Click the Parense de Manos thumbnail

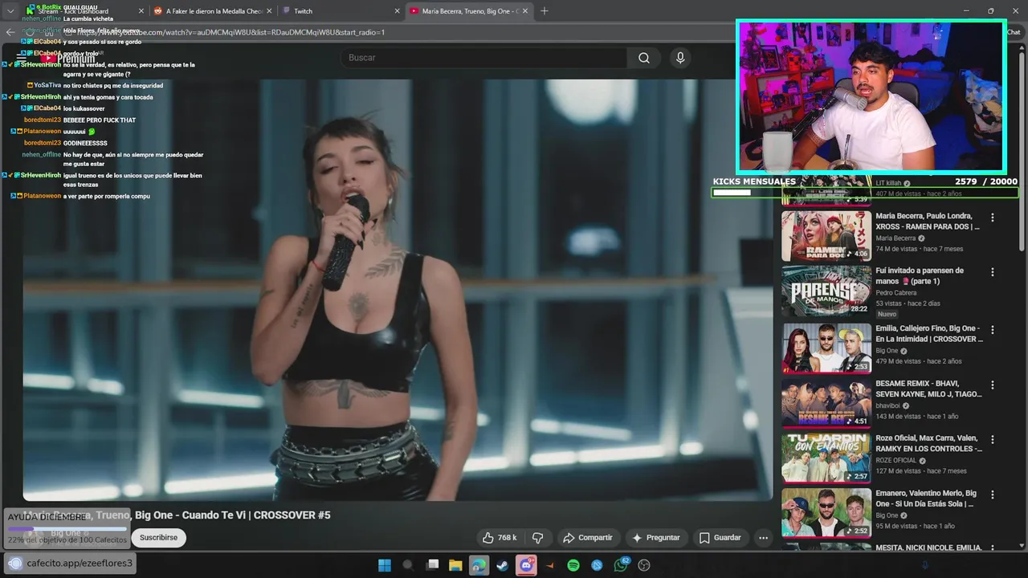(826, 291)
